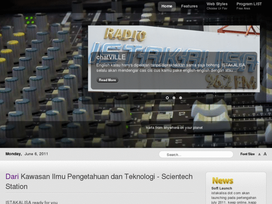Increase font size with large A

pyautogui.click(x=265, y=154)
